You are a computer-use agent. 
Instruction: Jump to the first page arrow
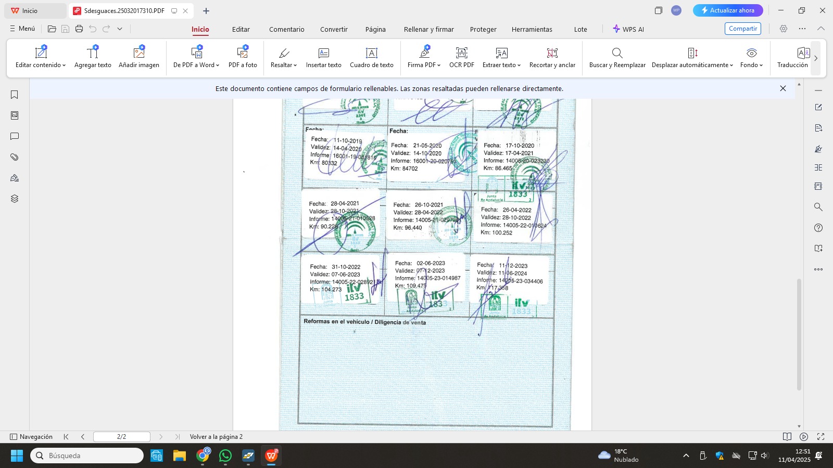pyautogui.click(x=66, y=437)
